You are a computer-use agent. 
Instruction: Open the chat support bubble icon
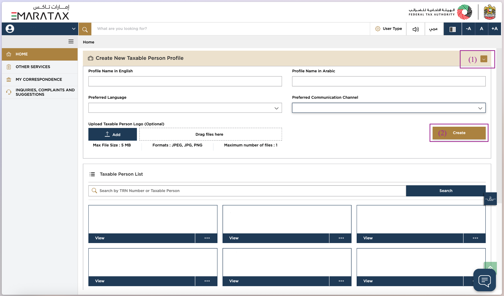coord(484,280)
